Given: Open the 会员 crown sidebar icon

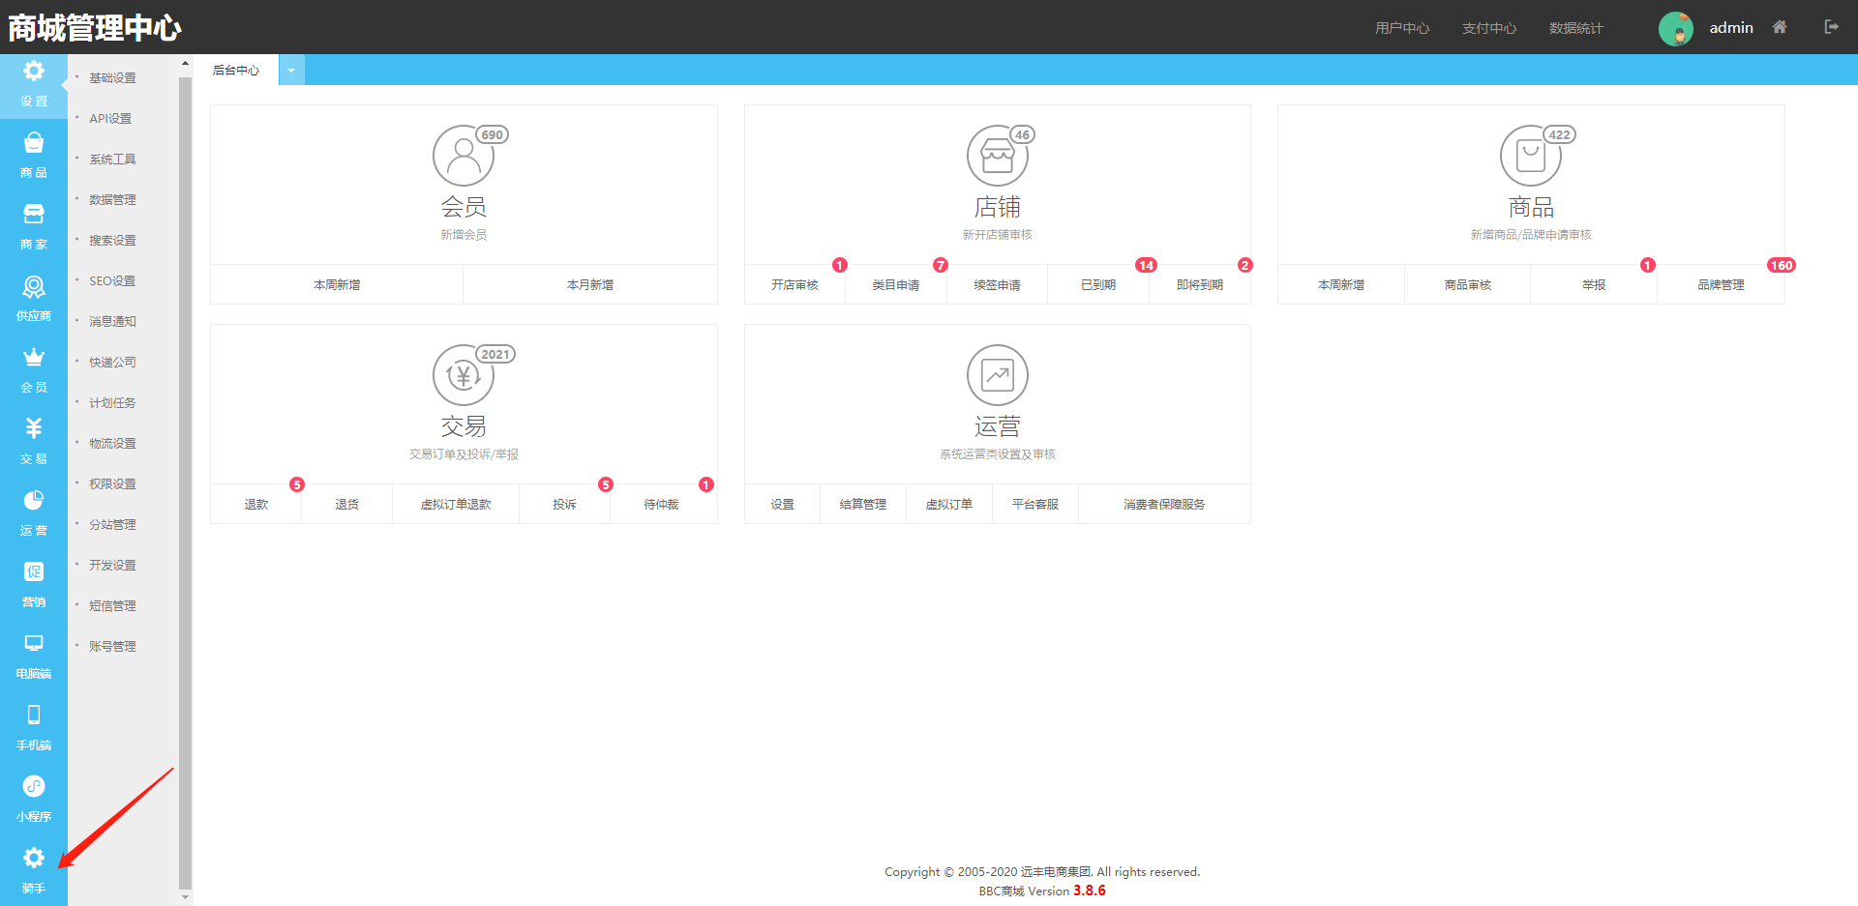Looking at the screenshot, I should click(34, 358).
